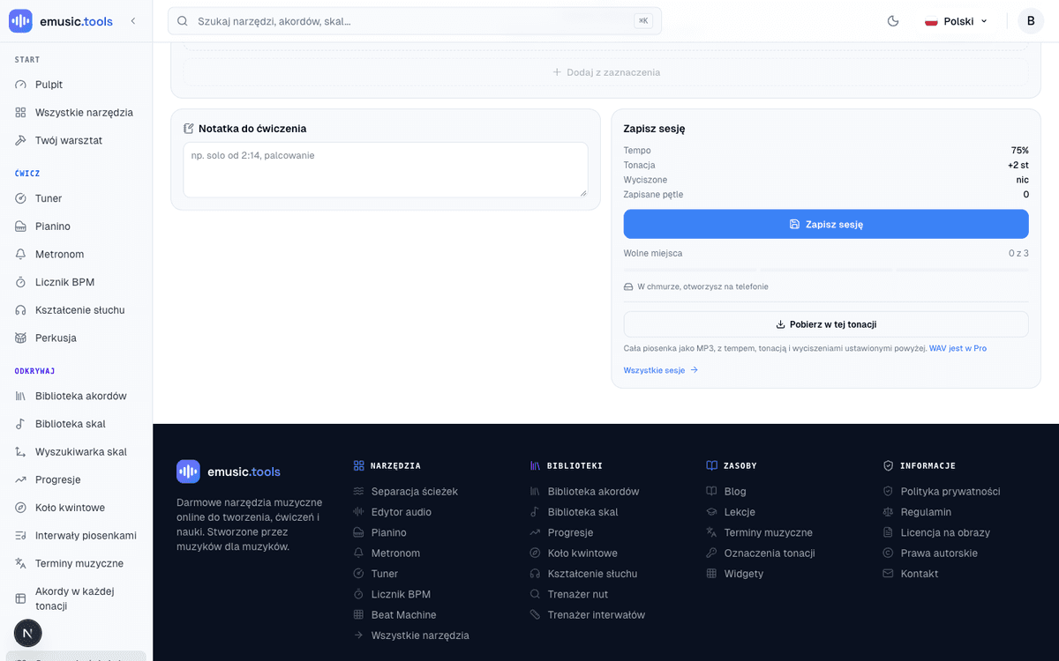Click the Perkusja drum icon in sidebar
Screen dimensions: 1059x661
pos(20,338)
